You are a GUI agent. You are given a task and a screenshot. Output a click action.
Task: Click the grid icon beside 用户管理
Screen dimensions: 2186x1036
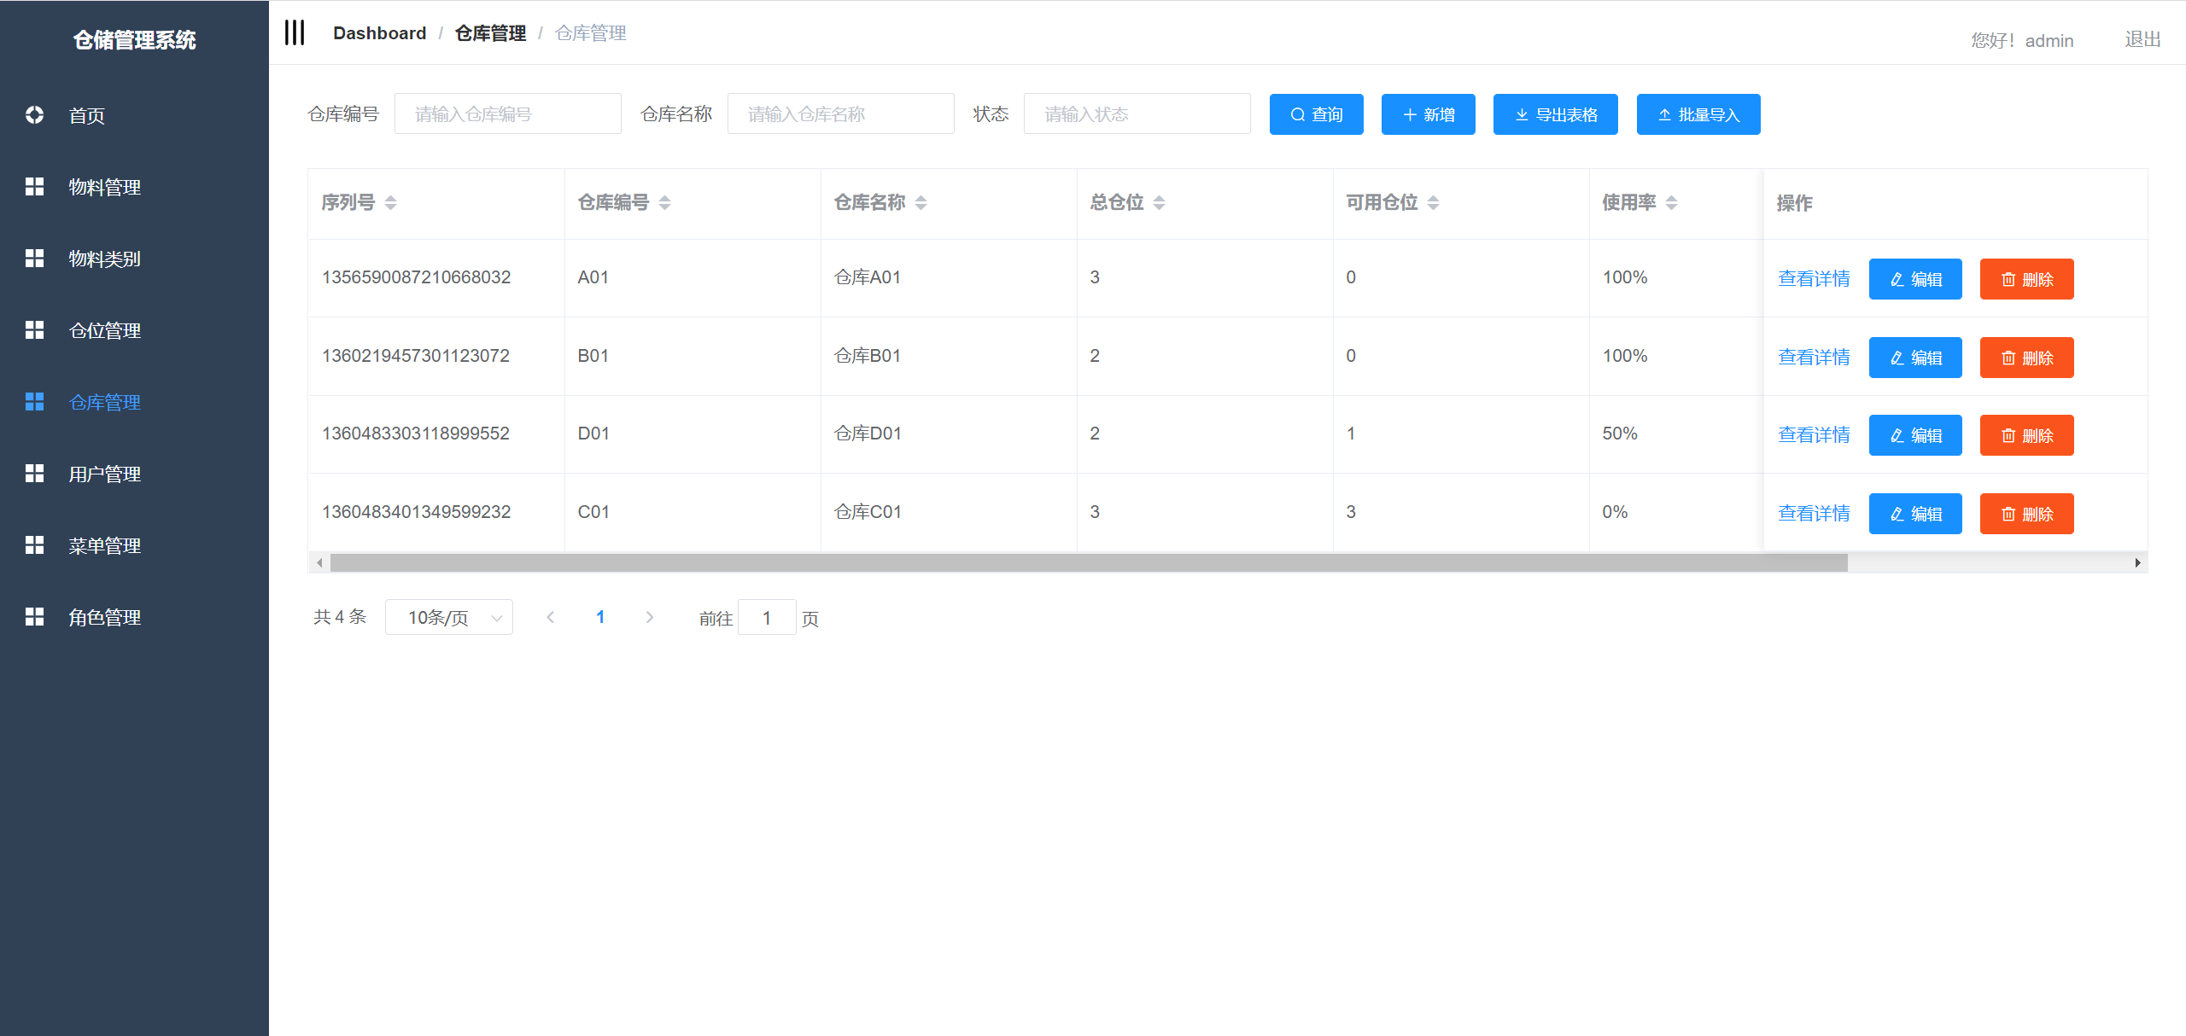tap(35, 473)
